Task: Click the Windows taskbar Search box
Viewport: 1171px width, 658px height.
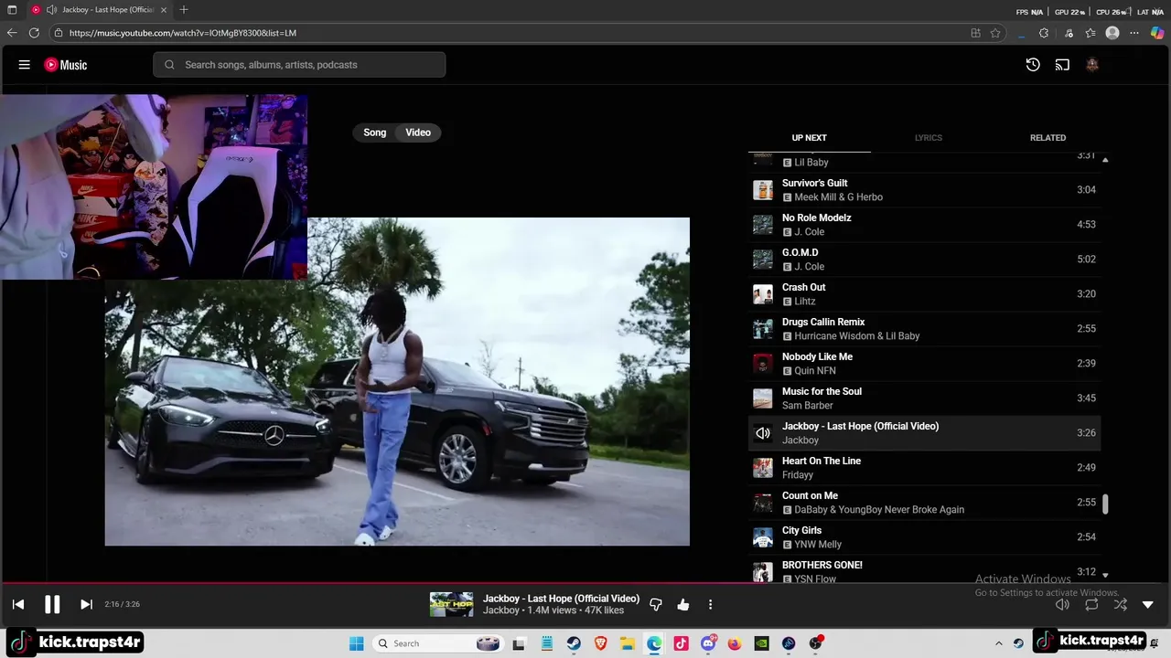Action: coord(438,643)
